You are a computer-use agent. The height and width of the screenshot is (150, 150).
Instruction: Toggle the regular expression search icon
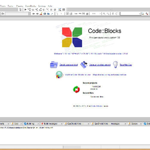pos(52,14)
